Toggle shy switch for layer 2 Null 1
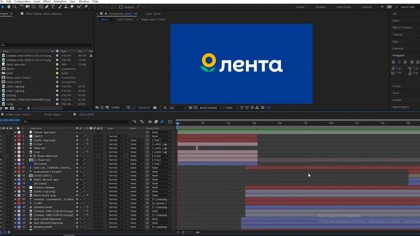 pos(77,136)
